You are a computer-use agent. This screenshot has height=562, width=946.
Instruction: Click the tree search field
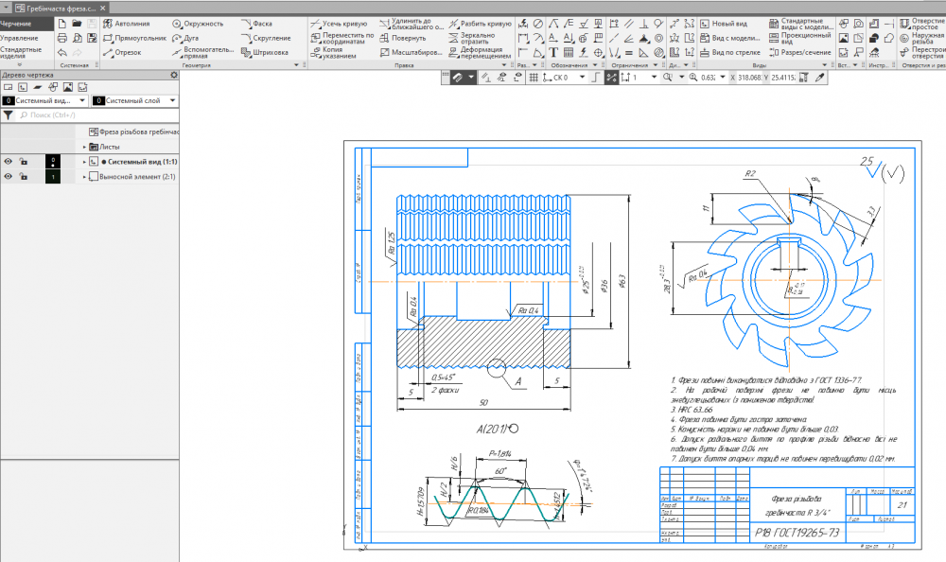tap(95, 114)
